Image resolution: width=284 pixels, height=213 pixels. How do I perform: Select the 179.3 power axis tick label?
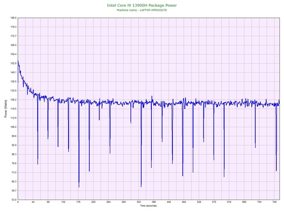click(14, 27)
